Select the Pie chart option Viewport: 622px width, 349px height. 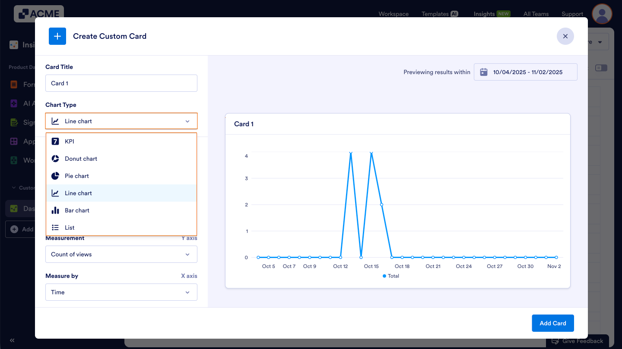pos(76,176)
